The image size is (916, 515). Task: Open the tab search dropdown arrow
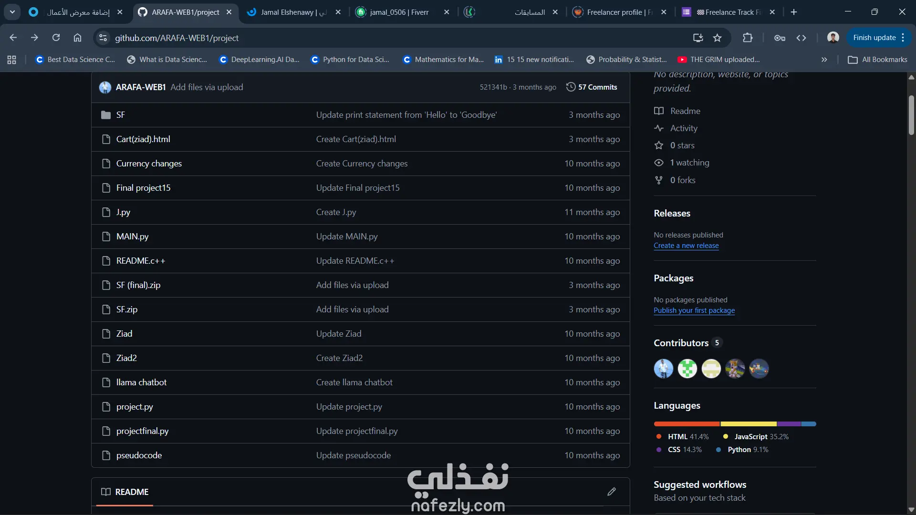point(12,12)
